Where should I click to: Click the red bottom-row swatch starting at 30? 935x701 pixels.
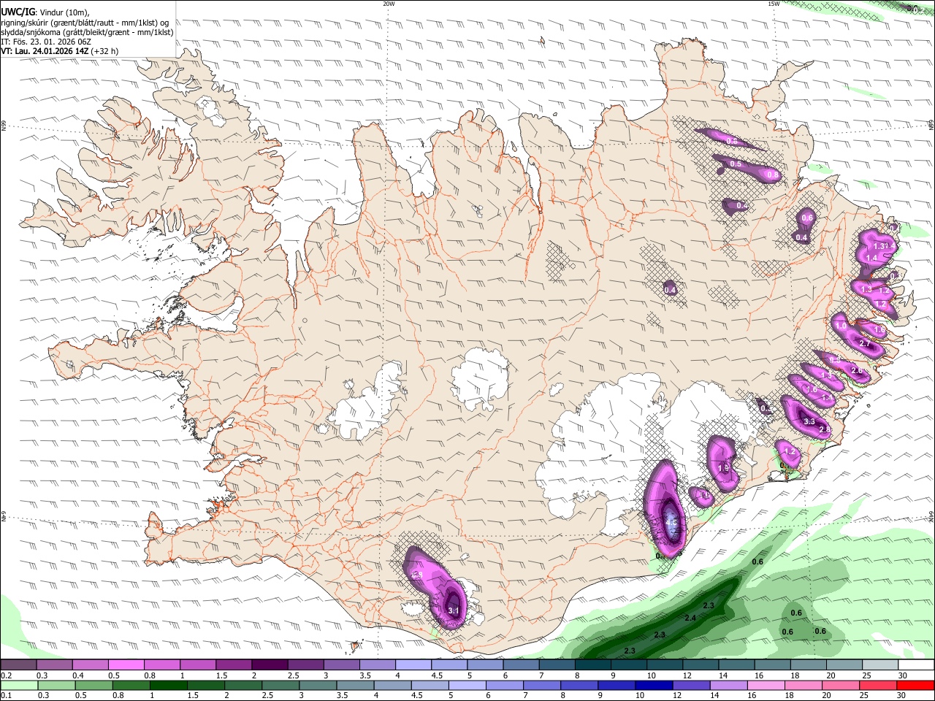click(915, 685)
